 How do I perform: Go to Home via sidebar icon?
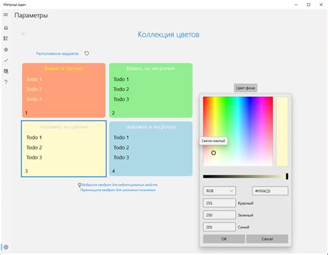point(6,28)
